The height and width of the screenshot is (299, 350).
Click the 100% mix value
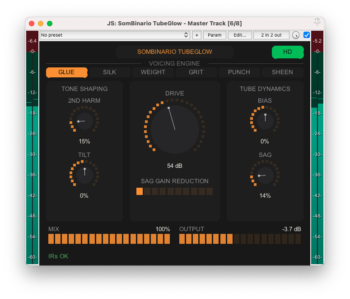[x=163, y=229]
